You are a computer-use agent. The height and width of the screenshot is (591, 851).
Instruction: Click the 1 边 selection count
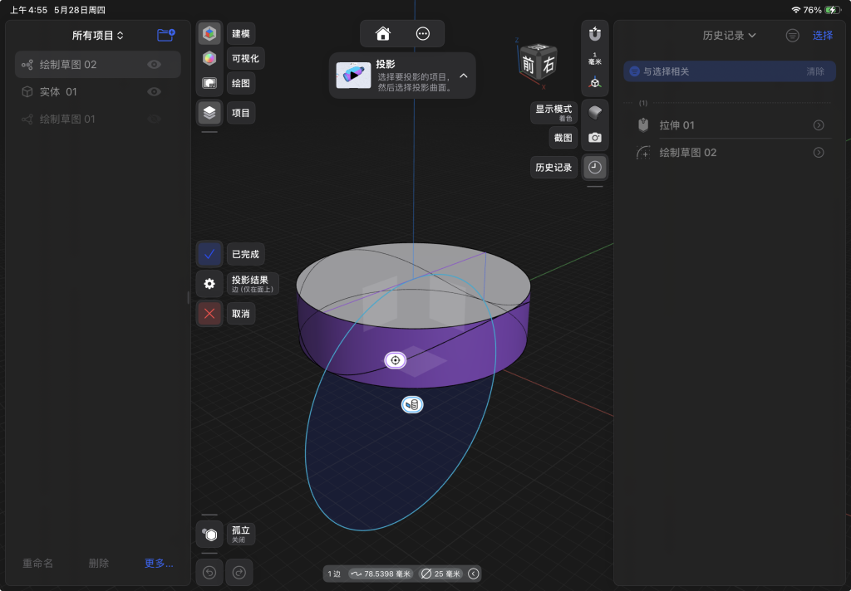click(x=334, y=574)
